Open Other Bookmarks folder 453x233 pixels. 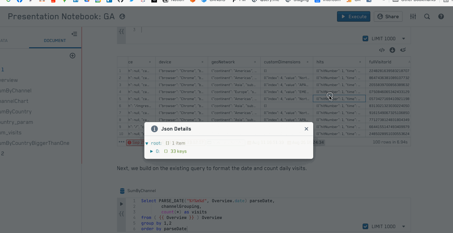click(x=415, y=1)
